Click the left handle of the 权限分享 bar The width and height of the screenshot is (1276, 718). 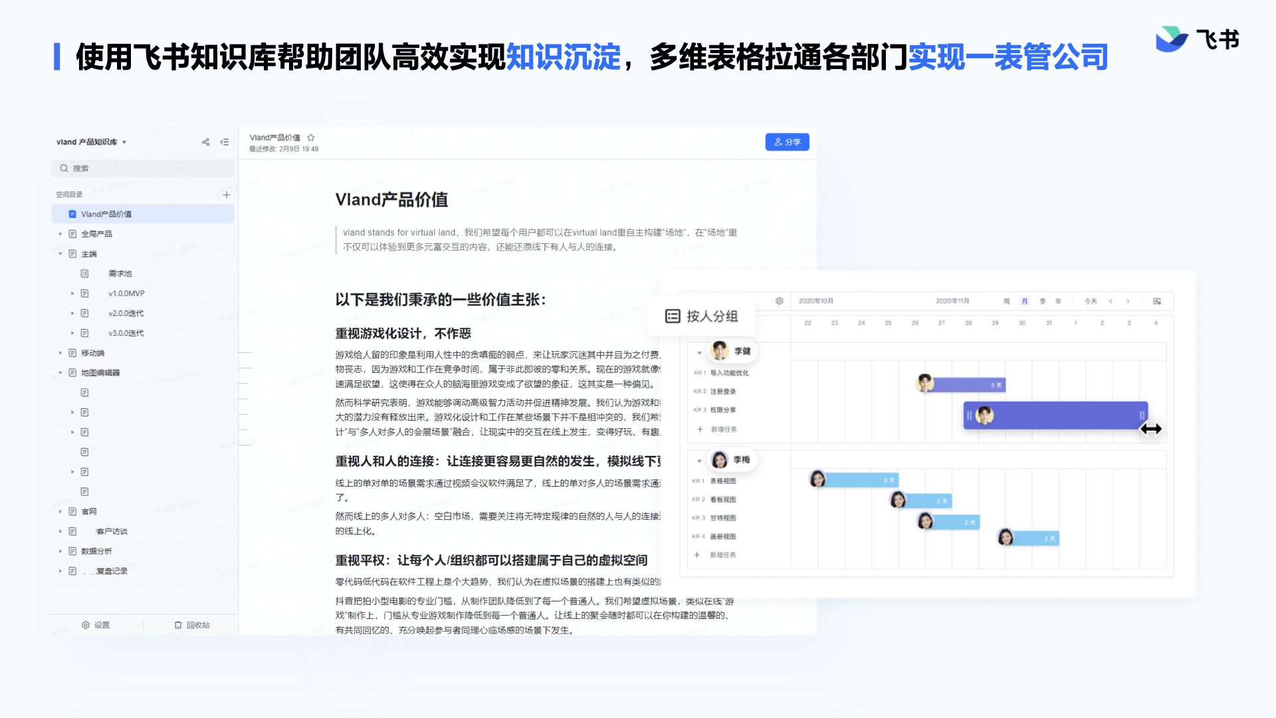point(969,416)
